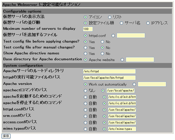
Task: Select manual Apache version radio button
Action: [134, 84]
